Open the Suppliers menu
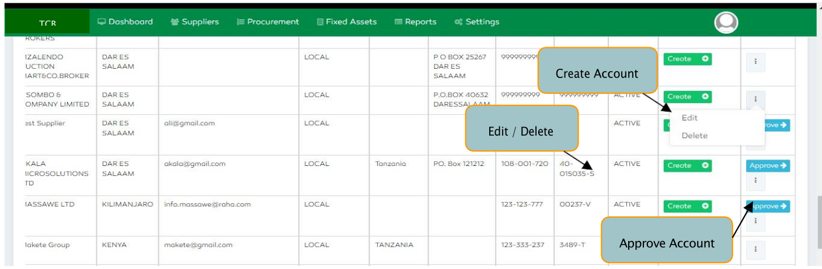822x269 pixels. tap(194, 22)
